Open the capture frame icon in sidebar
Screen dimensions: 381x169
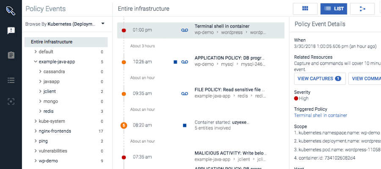pyautogui.click(x=11, y=101)
